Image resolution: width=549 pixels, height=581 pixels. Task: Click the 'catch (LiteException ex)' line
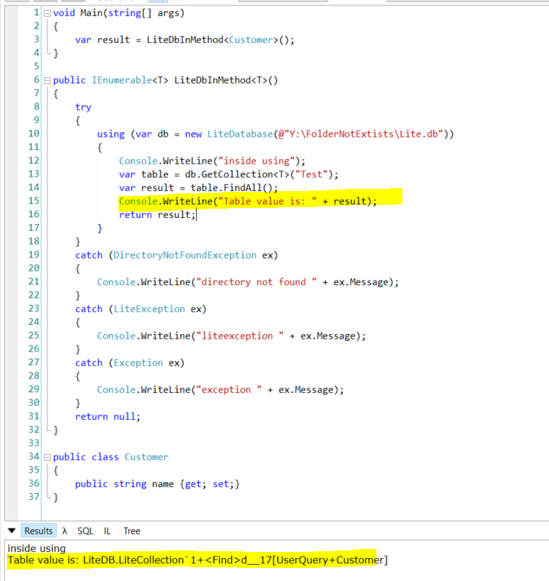pos(140,309)
